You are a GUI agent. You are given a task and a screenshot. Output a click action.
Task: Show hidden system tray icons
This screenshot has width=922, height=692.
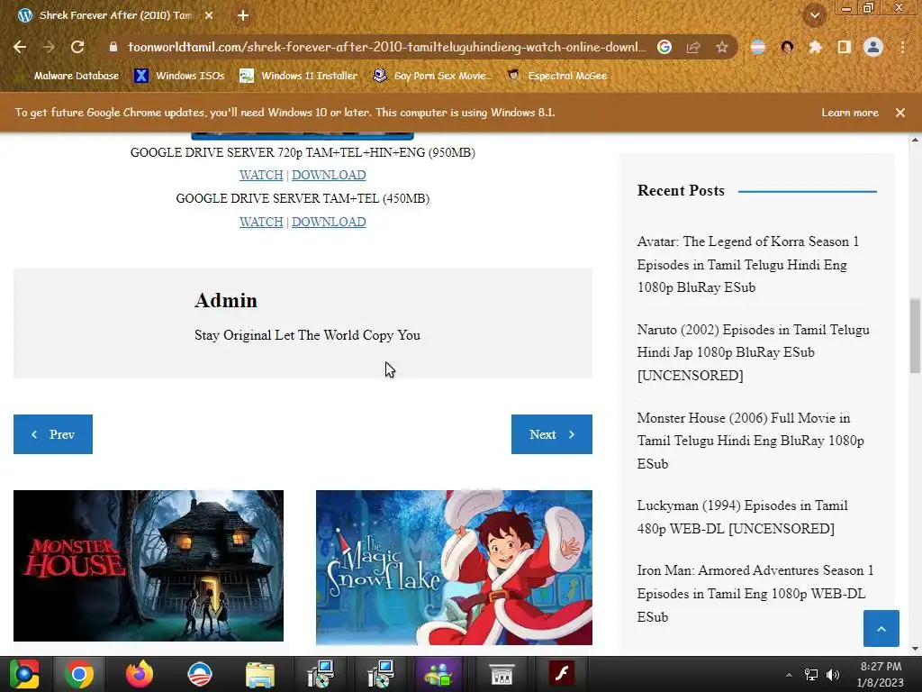[789, 675]
